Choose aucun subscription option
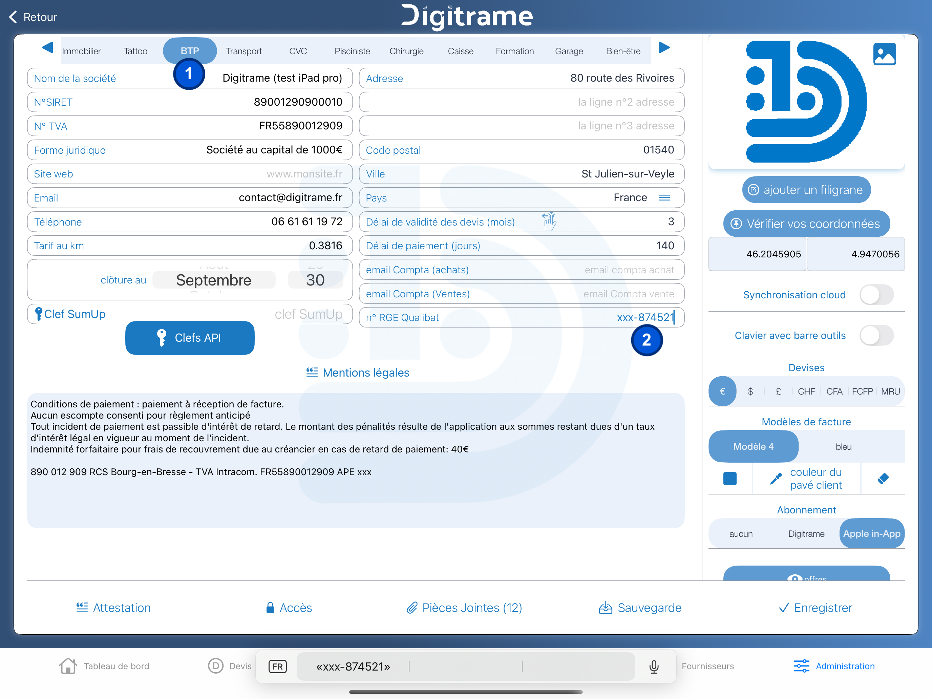The height and width of the screenshot is (699, 932). (741, 533)
